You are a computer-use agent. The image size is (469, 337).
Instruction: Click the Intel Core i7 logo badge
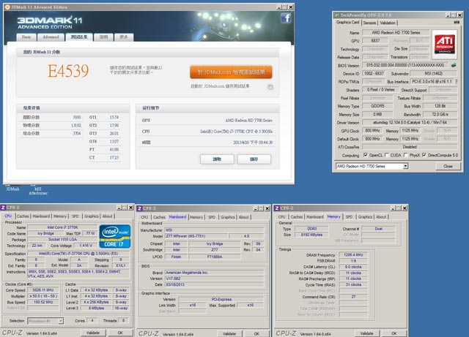coord(115,236)
